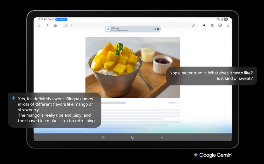The height and width of the screenshot is (164, 264).
Task: Open the bookmarks list
Action: point(212,25)
